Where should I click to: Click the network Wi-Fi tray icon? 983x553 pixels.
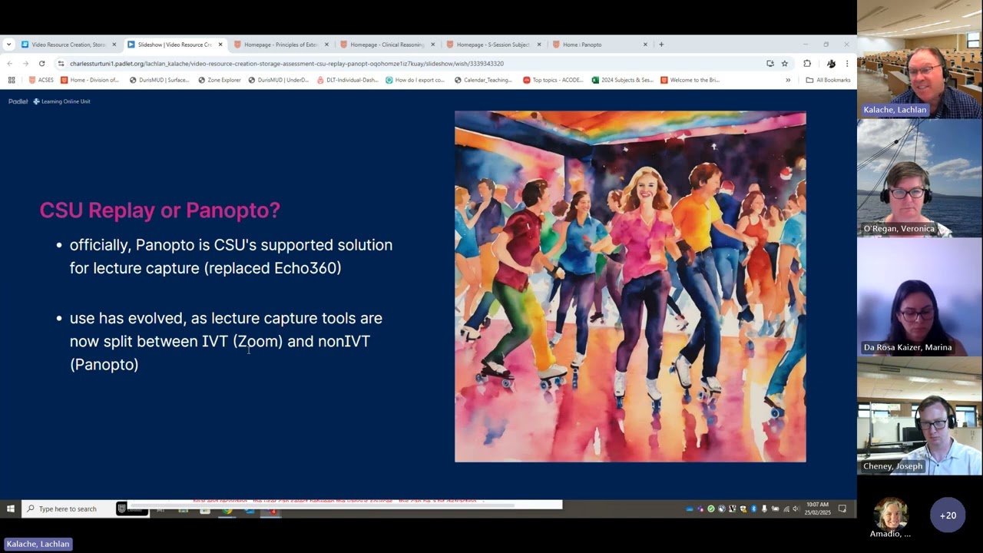(786, 508)
